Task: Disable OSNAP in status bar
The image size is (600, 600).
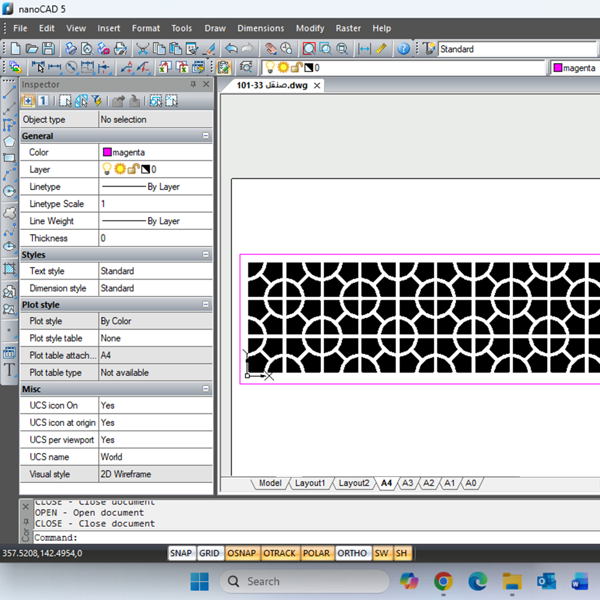Action: (x=242, y=553)
